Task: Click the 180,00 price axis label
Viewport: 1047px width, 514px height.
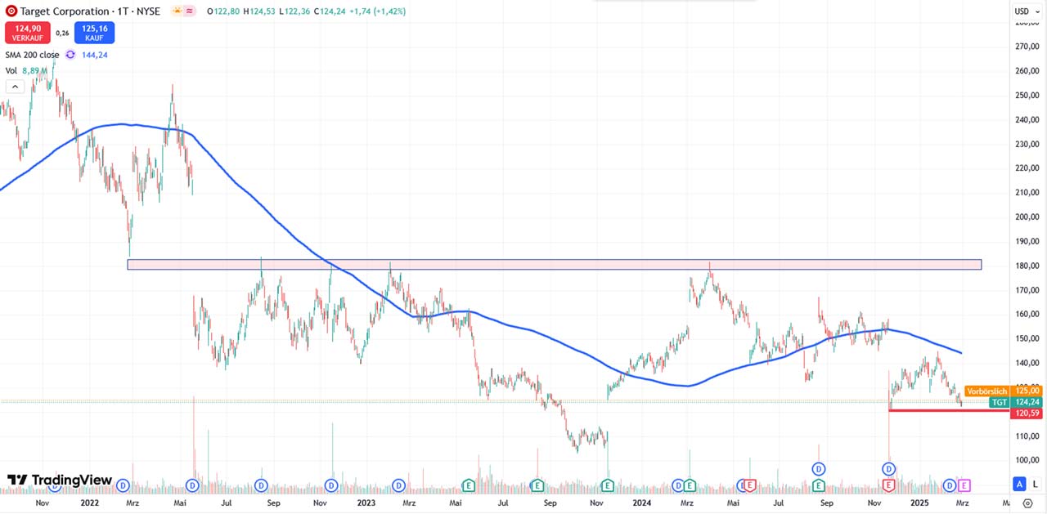Action: pyautogui.click(x=1027, y=266)
